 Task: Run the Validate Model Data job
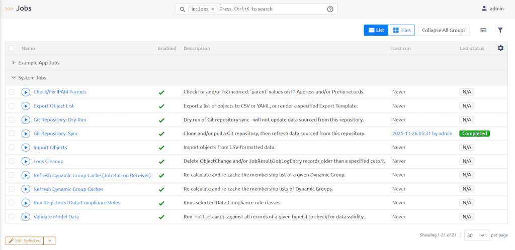26,217
